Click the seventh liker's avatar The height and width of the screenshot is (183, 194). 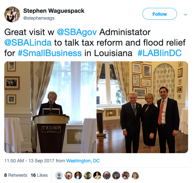[x=116, y=175]
